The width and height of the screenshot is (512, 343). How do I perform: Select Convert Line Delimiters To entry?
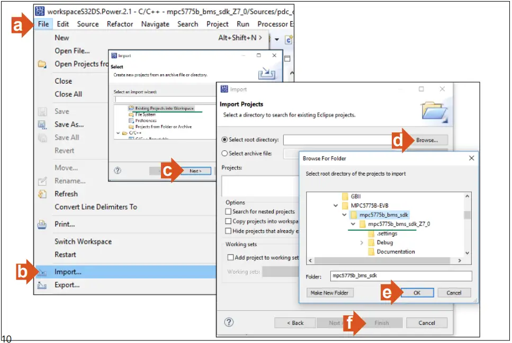(96, 207)
